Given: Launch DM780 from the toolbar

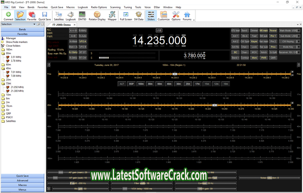Looking at the screenshot, I should click(x=82, y=16).
